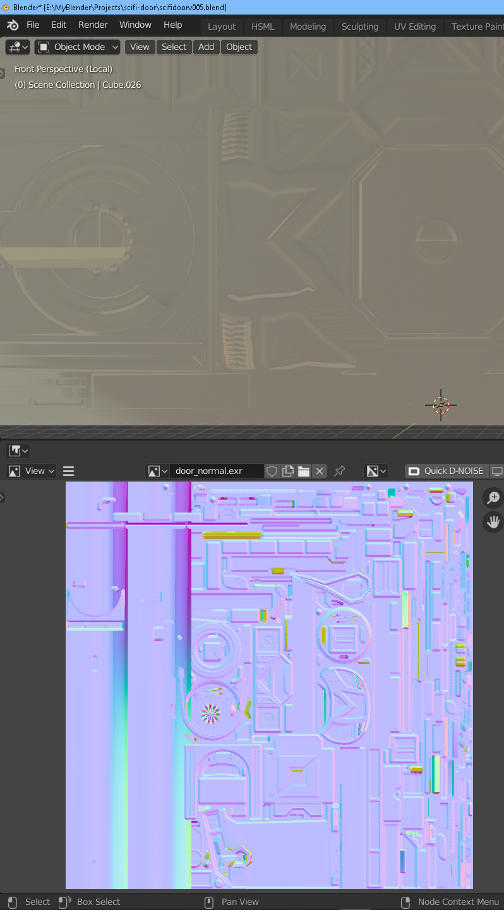This screenshot has width=504, height=910.
Task: Click the render slot monitor icon
Action: pyautogui.click(x=498, y=471)
